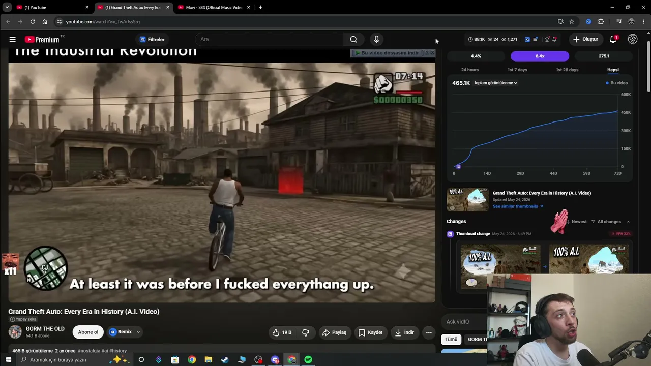
Task: Click the search magnifier button
Action: (x=353, y=39)
